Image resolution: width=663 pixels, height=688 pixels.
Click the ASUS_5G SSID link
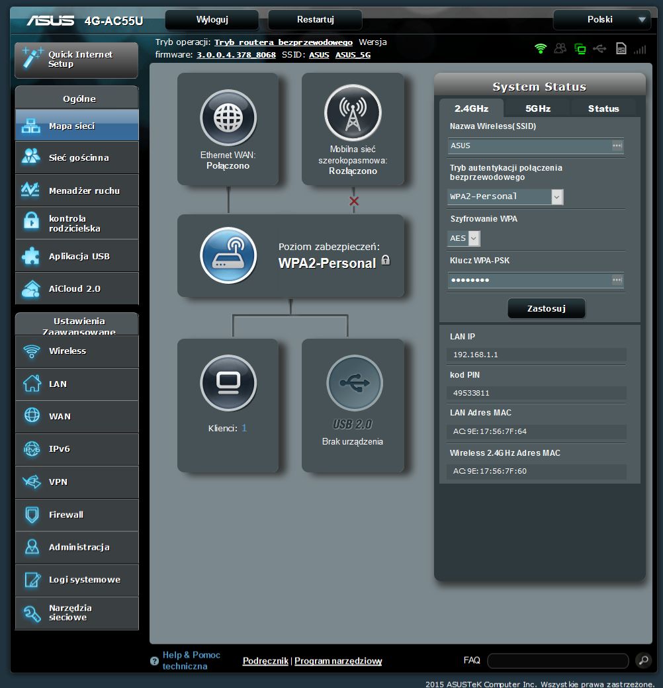(x=353, y=55)
